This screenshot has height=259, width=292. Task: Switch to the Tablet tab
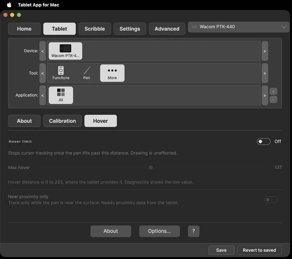pyautogui.click(x=59, y=29)
